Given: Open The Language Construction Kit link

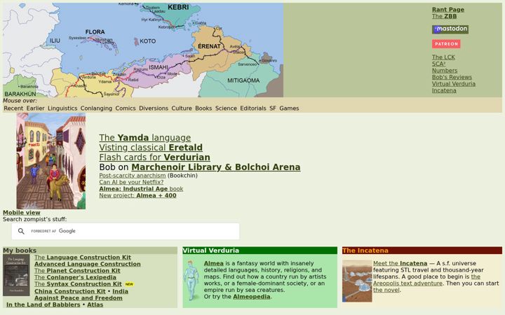Looking at the screenshot, I should tap(83, 258).
